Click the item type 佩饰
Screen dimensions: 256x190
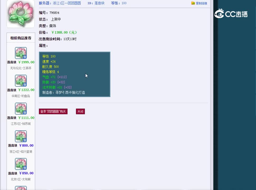53,26
